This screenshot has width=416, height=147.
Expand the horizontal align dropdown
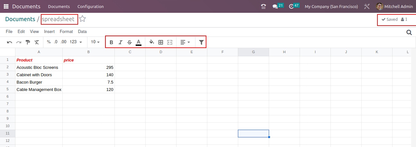coord(185,42)
